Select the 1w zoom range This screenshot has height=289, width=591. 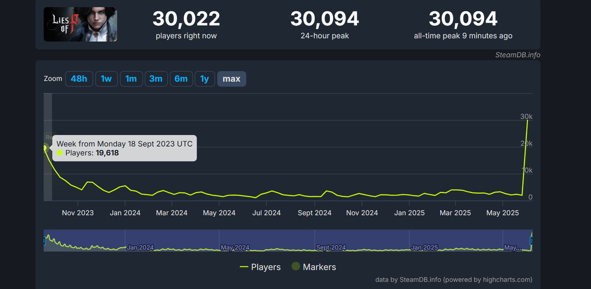click(106, 79)
